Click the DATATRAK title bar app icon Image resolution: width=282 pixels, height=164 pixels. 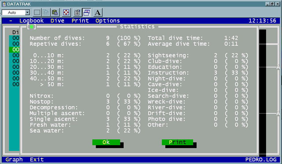click(4, 4)
